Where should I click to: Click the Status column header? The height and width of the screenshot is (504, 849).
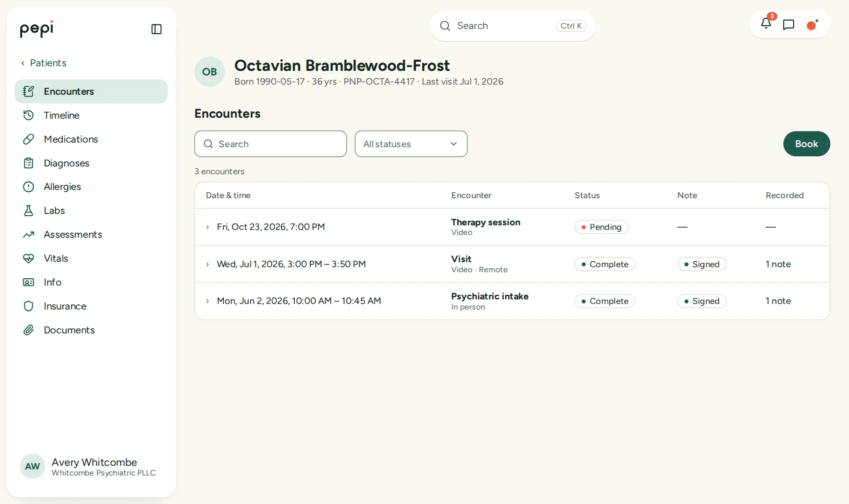tap(587, 195)
